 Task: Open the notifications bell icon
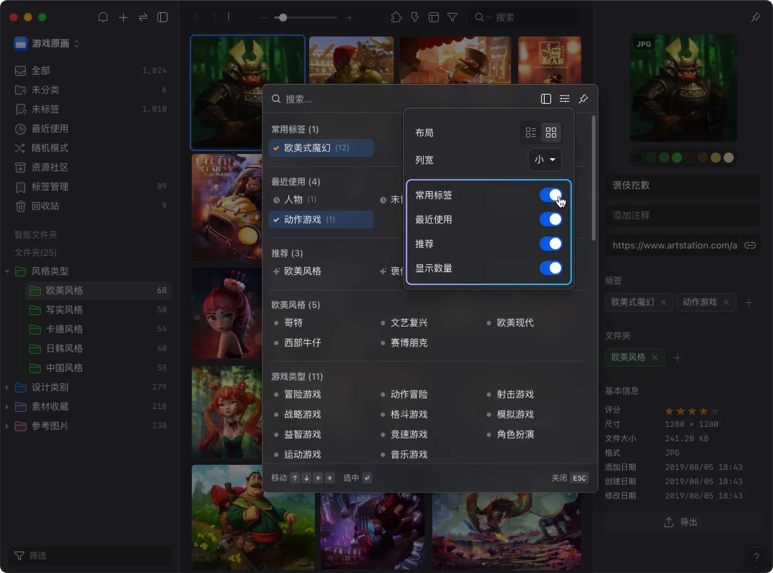pyautogui.click(x=103, y=17)
